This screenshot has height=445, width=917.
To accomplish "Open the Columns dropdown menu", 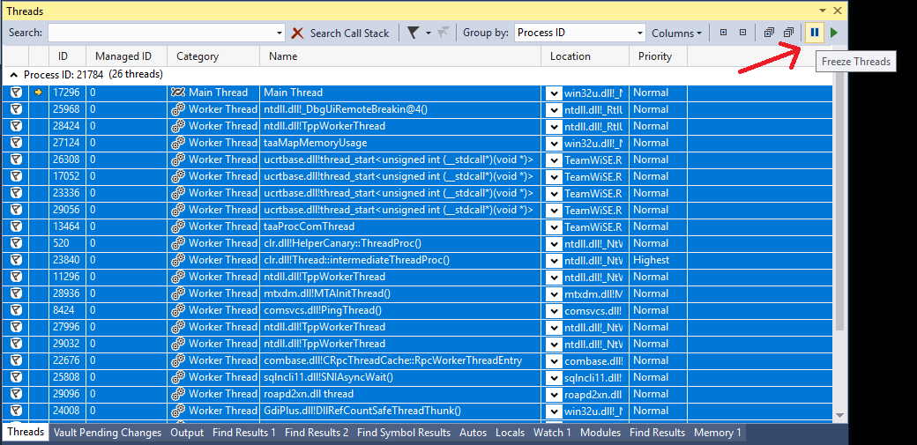I will coord(676,33).
